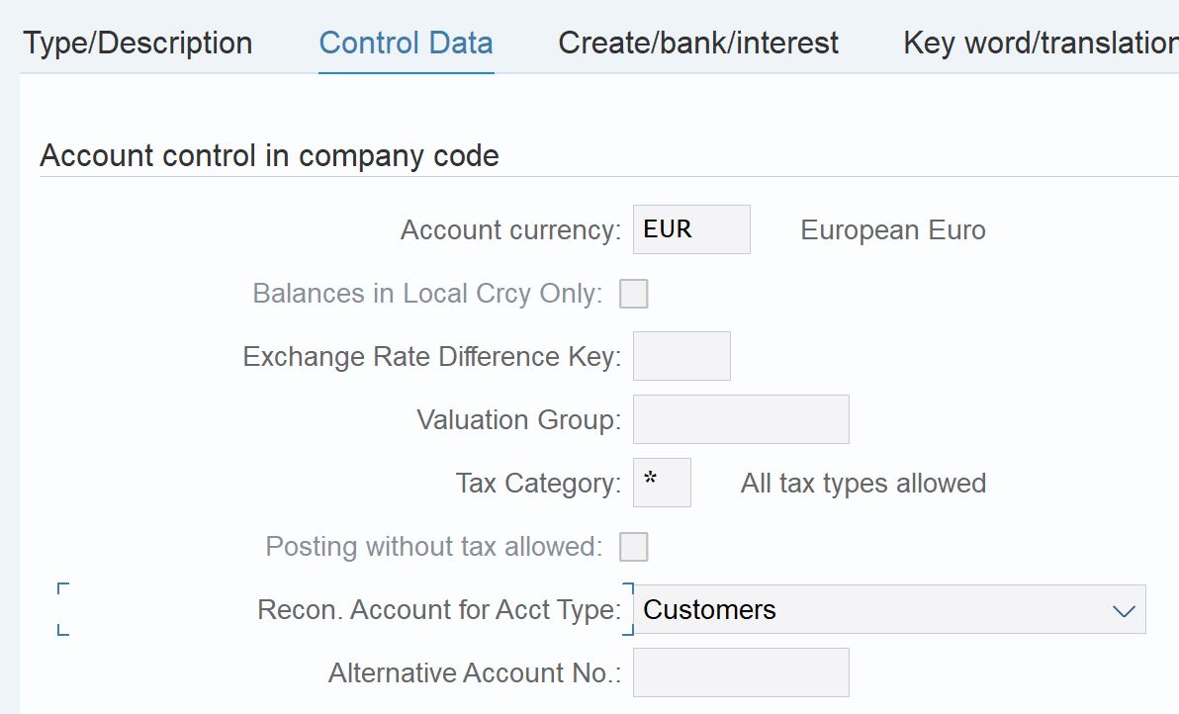Select the Control Data tab
The width and height of the screenshot is (1179, 714).
[406, 44]
